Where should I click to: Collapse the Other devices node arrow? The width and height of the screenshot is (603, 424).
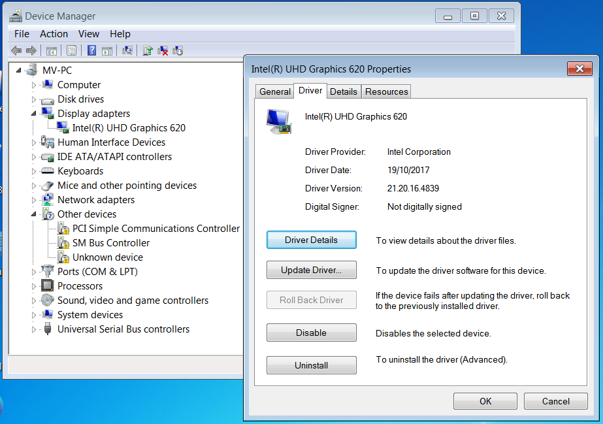coord(33,214)
